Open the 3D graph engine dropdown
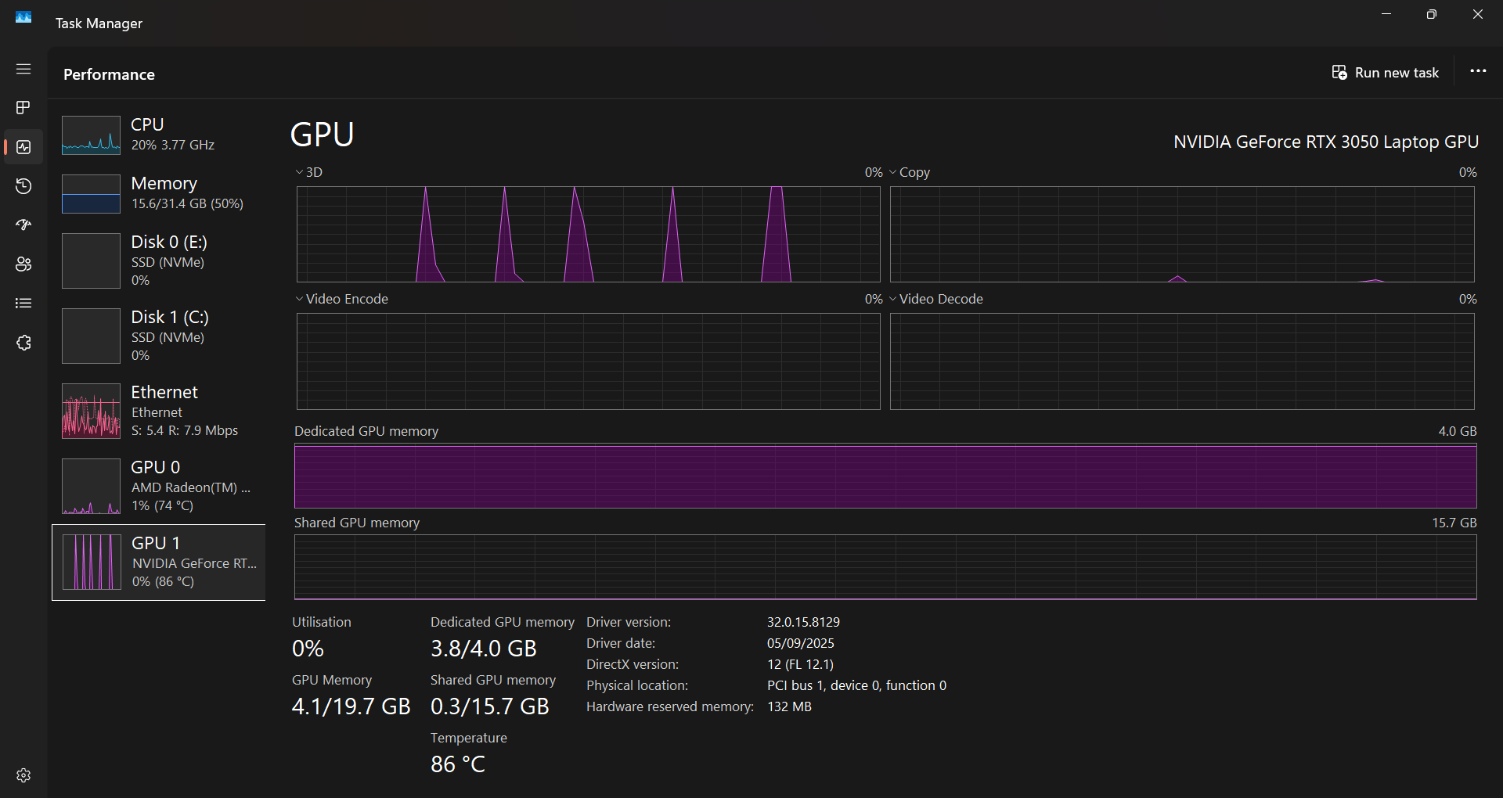This screenshot has height=798, width=1503. 308,172
